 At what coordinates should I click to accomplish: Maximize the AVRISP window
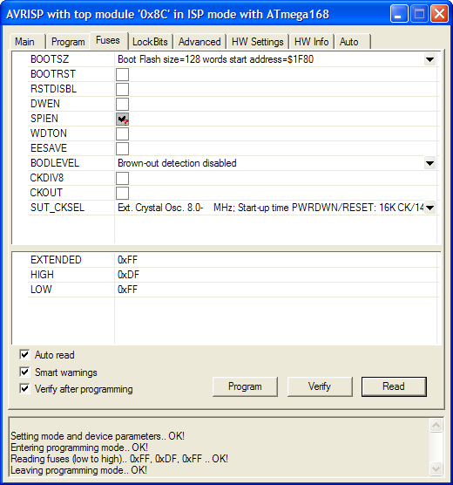point(419,14)
